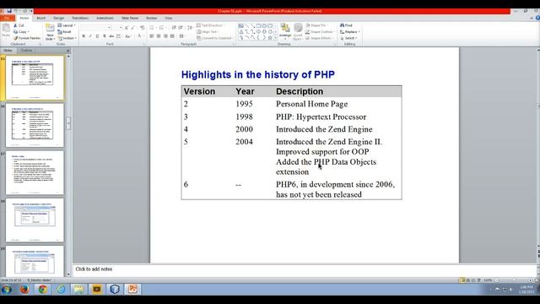540x304 pixels.
Task: Insert a slide with New Slide icon
Action: pos(50,28)
